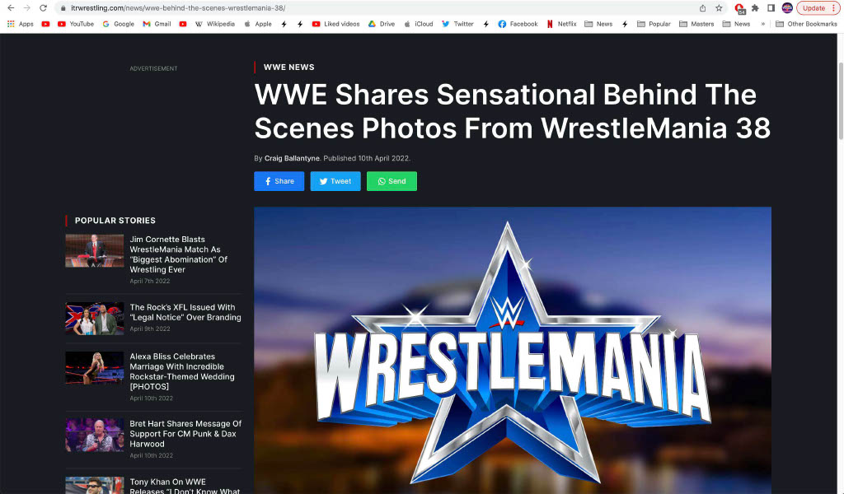
Task: Open the Masters bookmarks folder
Action: [x=696, y=24]
